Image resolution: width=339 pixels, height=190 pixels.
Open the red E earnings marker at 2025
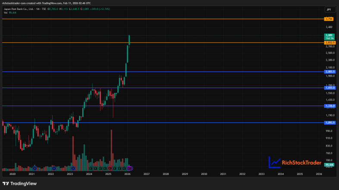[x=110, y=168]
